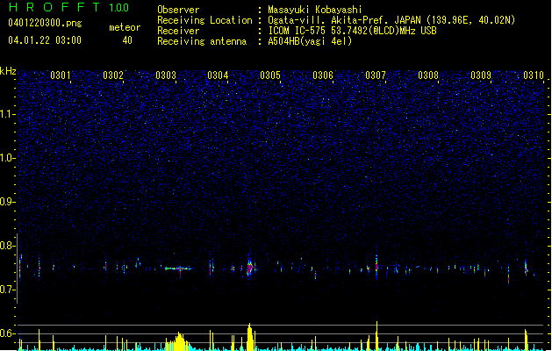The width and height of the screenshot is (552, 351).
Task: Select antenna value A504HB(yagi 4el)
Action: pyautogui.click(x=310, y=41)
